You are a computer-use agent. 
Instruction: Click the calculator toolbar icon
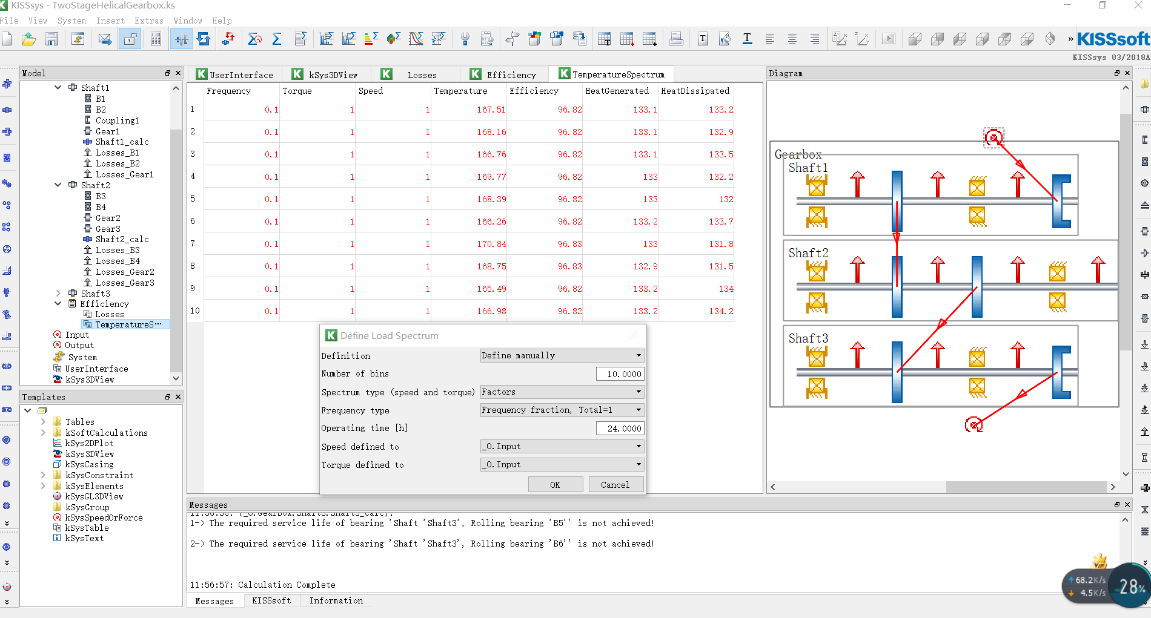[x=156, y=39]
